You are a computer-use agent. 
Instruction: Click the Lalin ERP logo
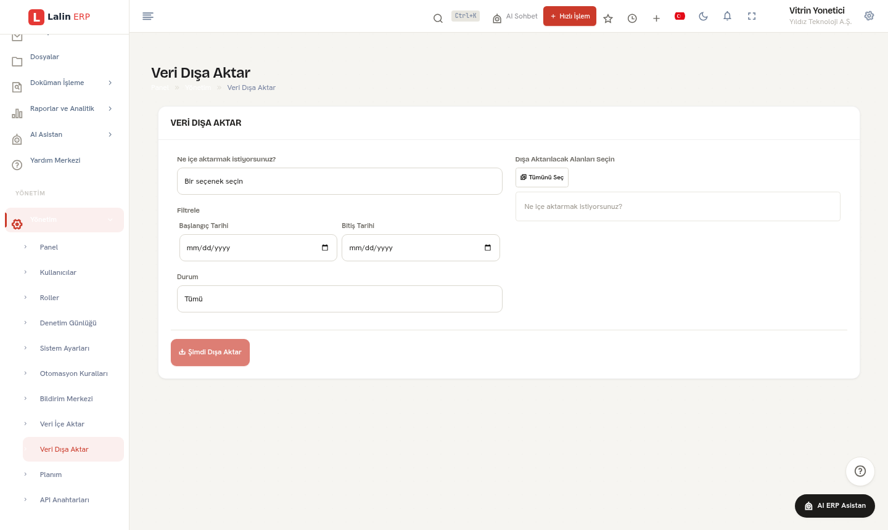coord(59,17)
